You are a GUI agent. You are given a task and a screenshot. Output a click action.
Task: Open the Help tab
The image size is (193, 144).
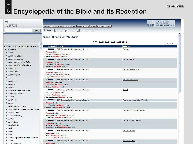click(x=87, y=26)
